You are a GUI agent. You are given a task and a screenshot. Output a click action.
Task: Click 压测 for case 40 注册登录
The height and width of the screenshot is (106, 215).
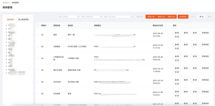(x=177, y=49)
